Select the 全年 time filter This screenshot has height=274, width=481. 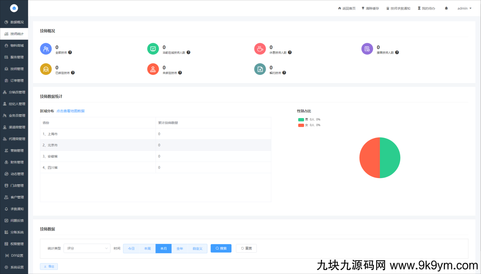point(180,249)
